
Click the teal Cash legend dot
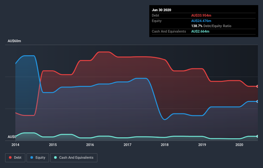click(x=55, y=157)
